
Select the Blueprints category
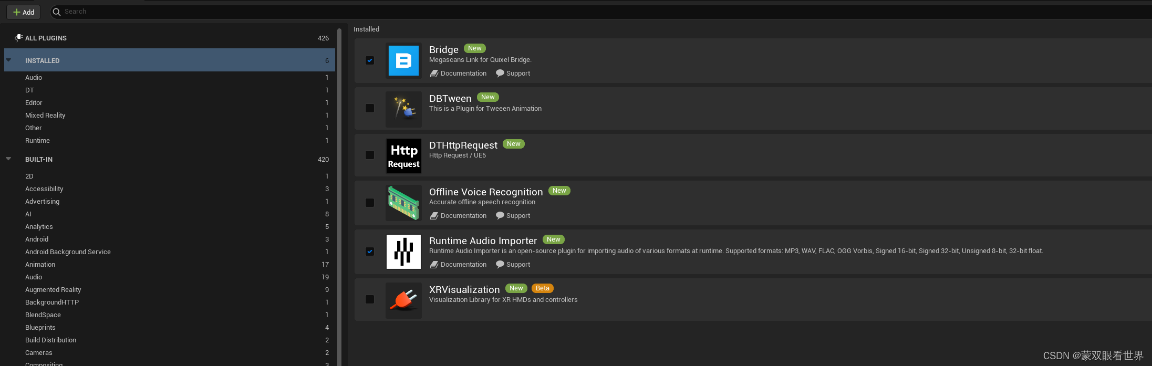point(170,327)
